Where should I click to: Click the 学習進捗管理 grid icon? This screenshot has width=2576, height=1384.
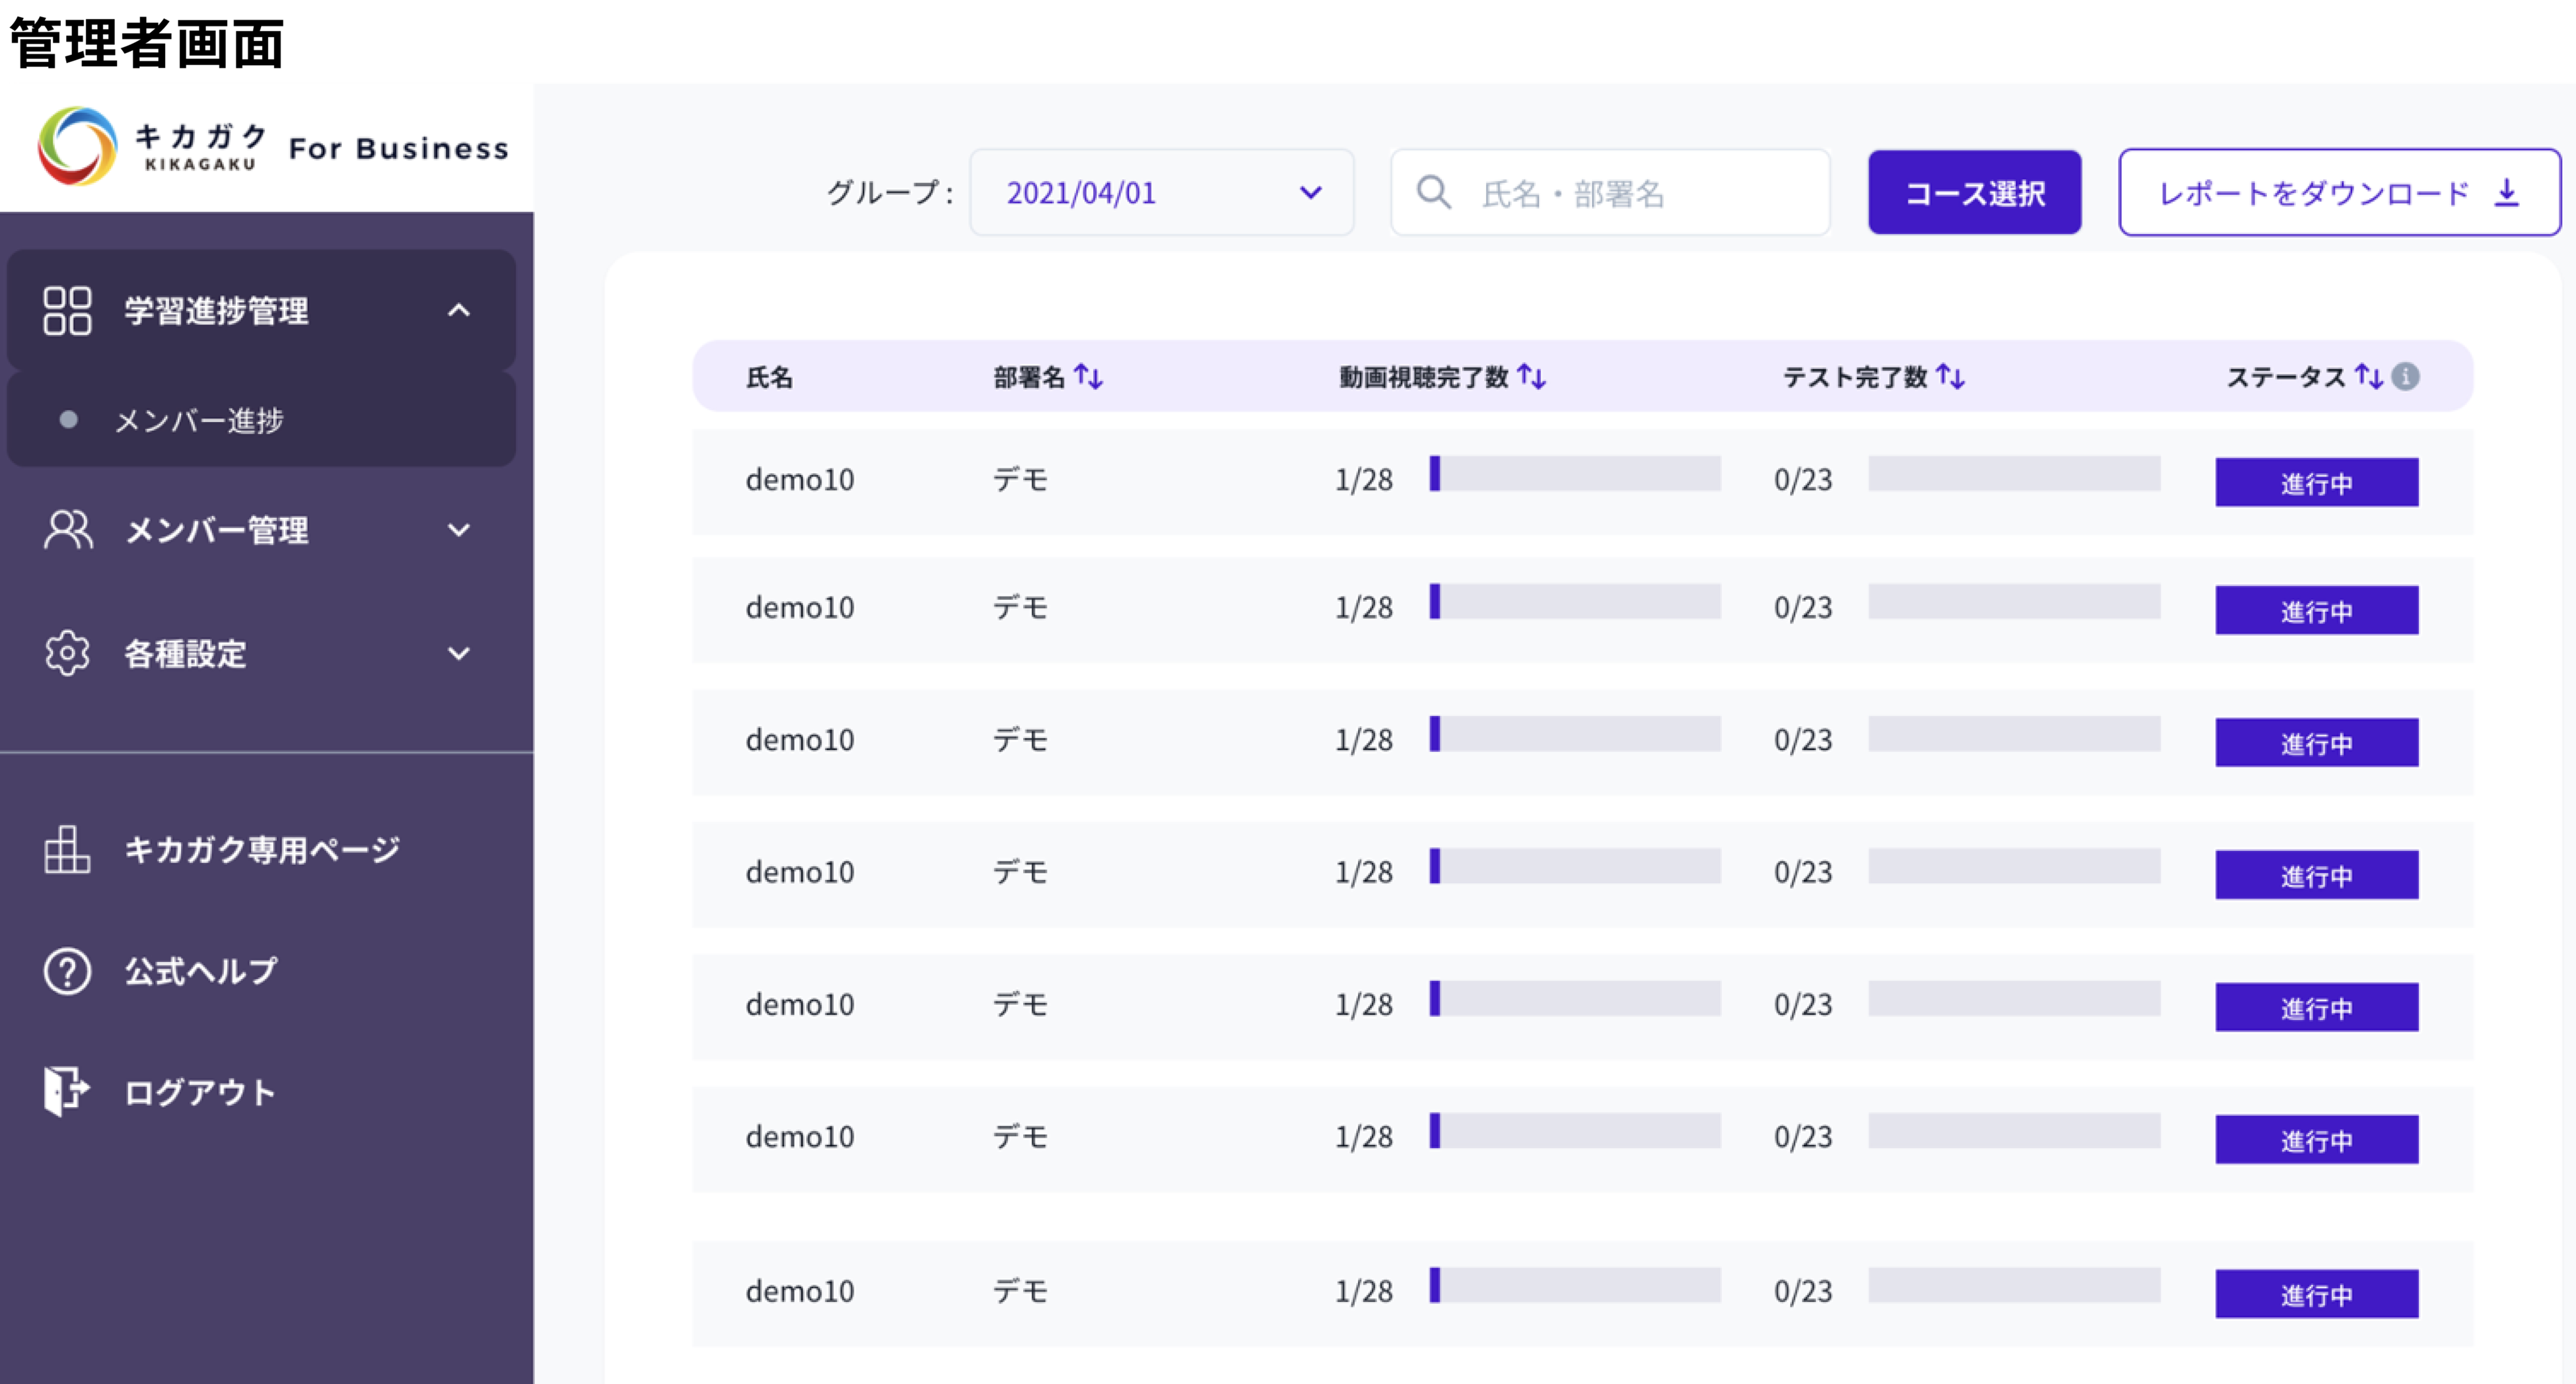click(x=67, y=310)
